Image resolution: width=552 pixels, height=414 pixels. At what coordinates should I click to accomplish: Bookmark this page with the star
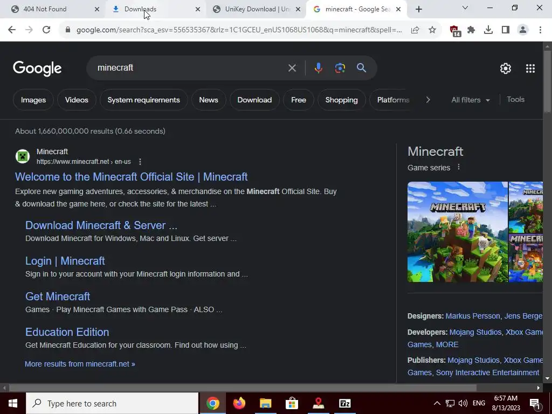click(432, 30)
